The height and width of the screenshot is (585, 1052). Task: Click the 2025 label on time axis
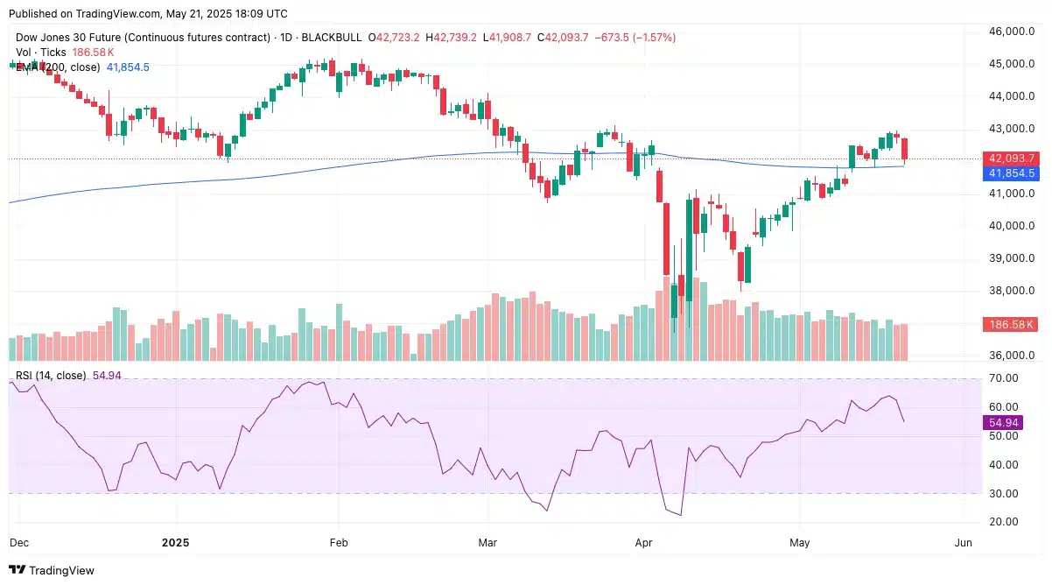tap(175, 543)
